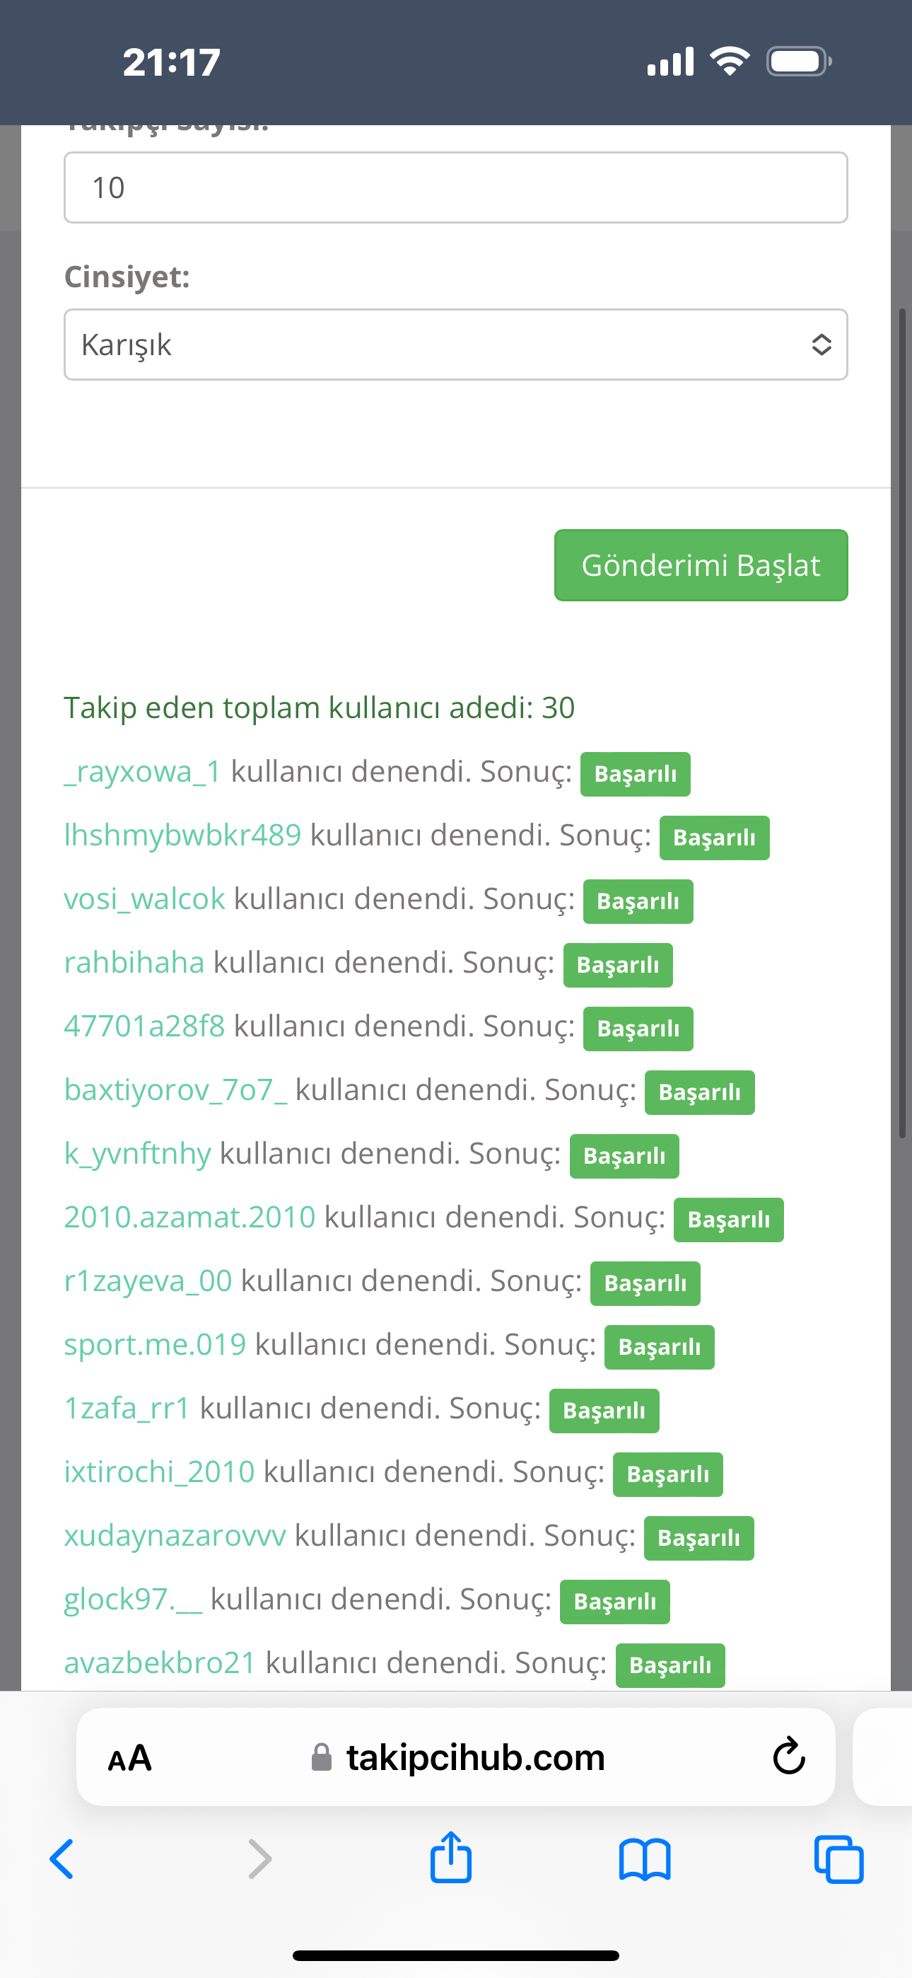Image resolution: width=912 pixels, height=1978 pixels.
Task: Focus the follower count field with 10
Action: tap(456, 187)
